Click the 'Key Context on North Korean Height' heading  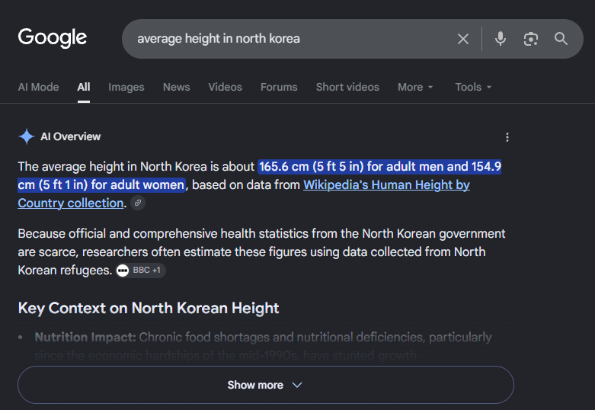pos(149,308)
